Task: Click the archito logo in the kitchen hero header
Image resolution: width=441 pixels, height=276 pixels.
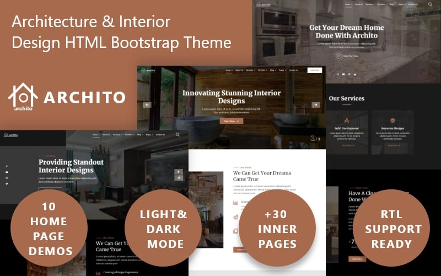Action: point(263,4)
